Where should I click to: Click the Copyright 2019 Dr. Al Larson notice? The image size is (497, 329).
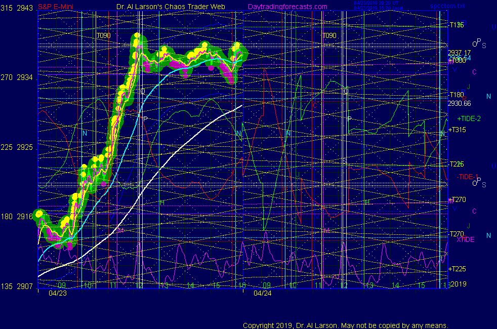pos(346,325)
